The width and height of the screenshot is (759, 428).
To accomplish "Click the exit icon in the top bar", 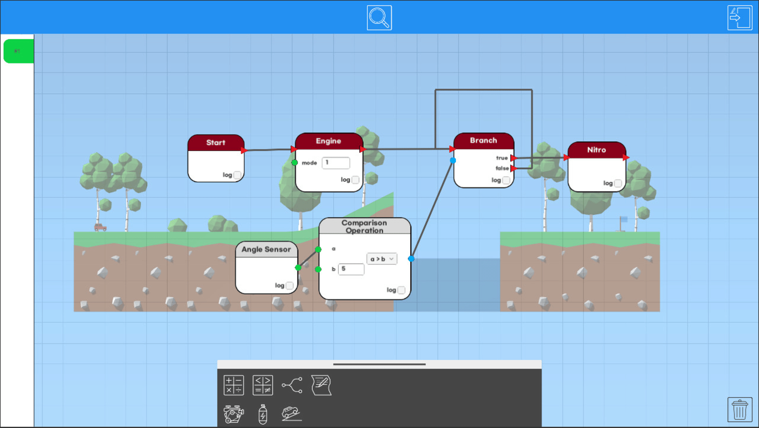I will (x=739, y=18).
